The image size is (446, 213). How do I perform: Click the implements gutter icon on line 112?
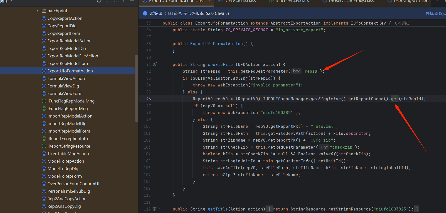pyautogui.click(x=155, y=209)
